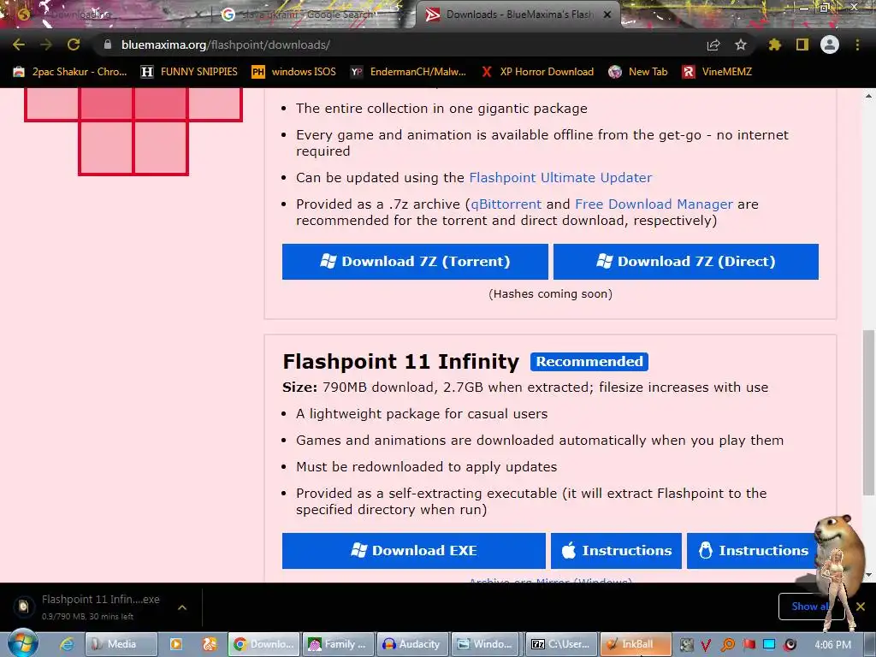Switch to the InkBall taskbar window
The width and height of the screenshot is (876, 657).
tap(636, 644)
